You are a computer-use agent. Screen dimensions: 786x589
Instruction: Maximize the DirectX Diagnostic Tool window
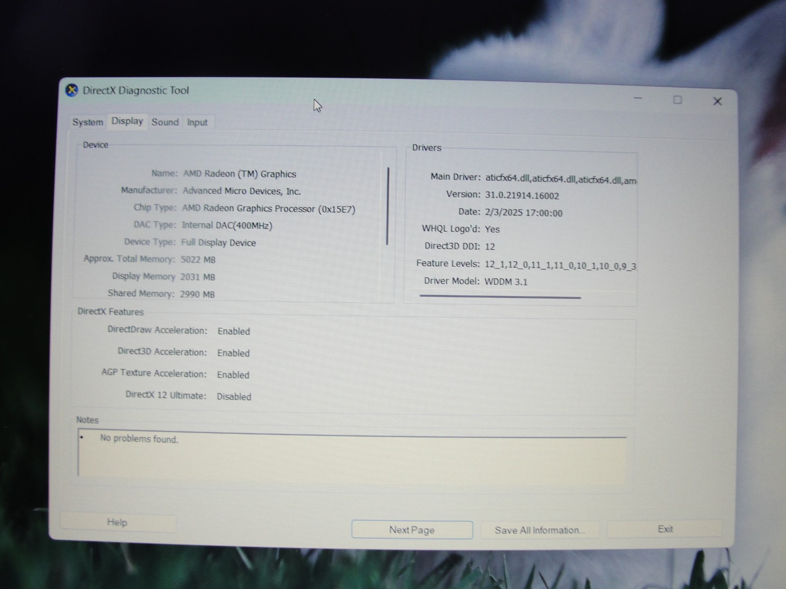pyautogui.click(x=677, y=100)
